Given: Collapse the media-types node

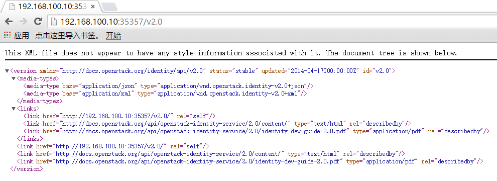Looking at the screenshot, I should coord(14,78).
